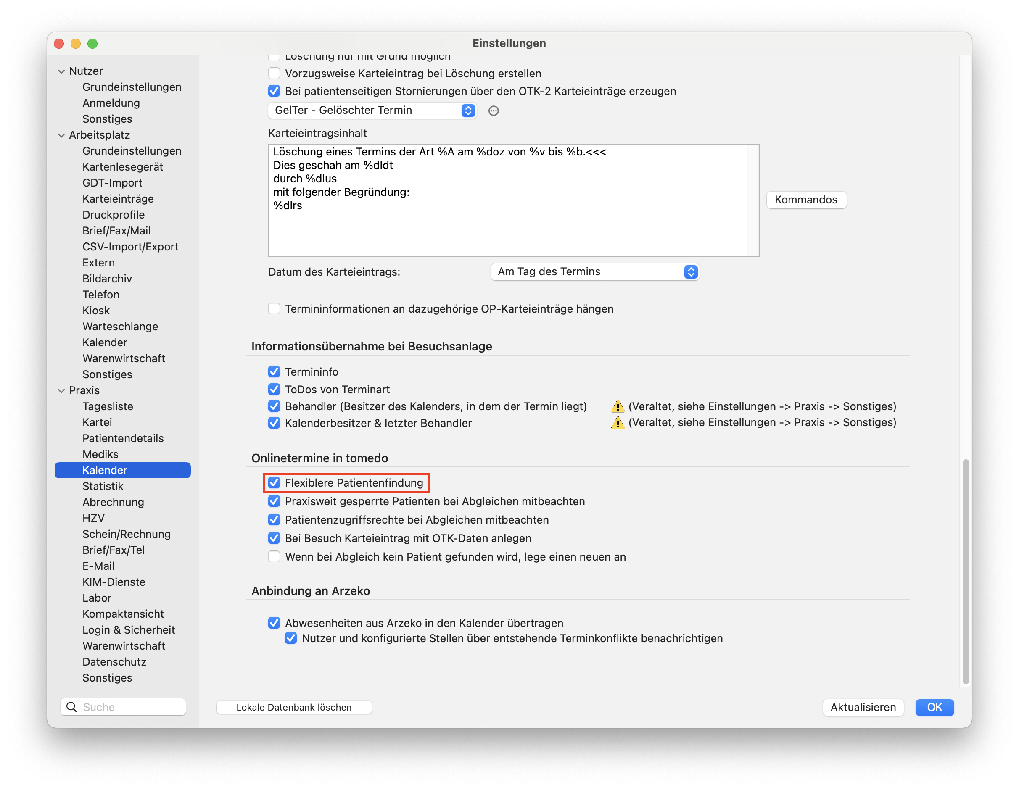Enable creating new patient when none found
This screenshot has height=790, width=1019.
click(274, 557)
